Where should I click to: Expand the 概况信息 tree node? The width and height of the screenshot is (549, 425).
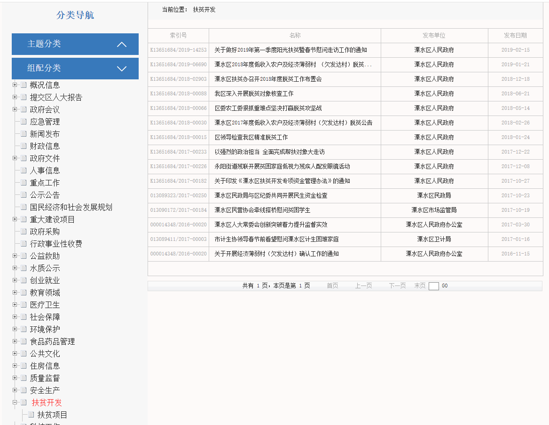[x=15, y=85]
